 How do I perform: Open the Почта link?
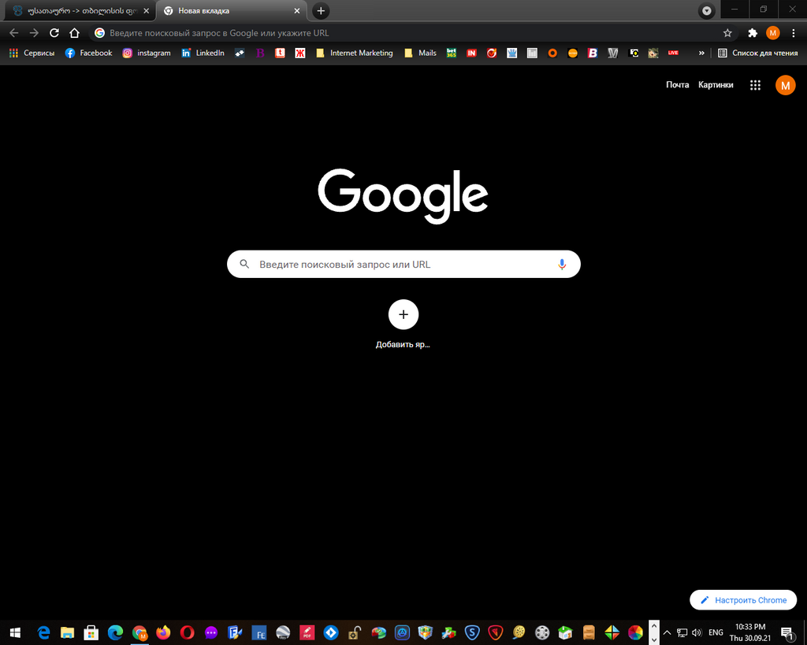click(677, 85)
